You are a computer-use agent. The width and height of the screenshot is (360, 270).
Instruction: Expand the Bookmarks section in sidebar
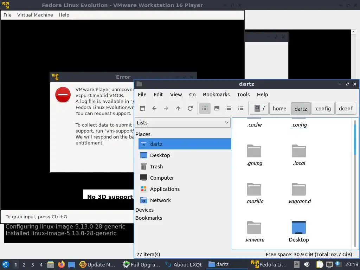pyautogui.click(x=149, y=218)
